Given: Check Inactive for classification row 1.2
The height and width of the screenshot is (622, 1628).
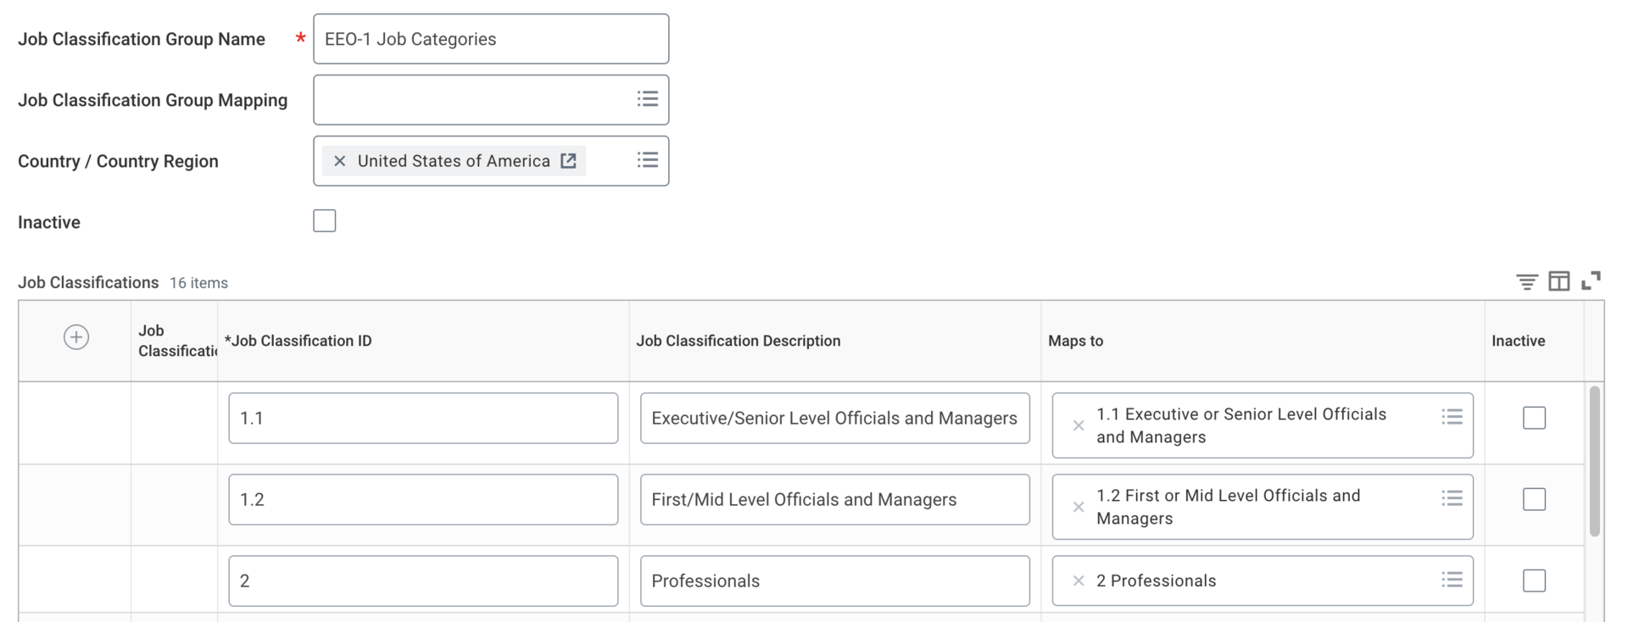Looking at the screenshot, I should (1533, 499).
